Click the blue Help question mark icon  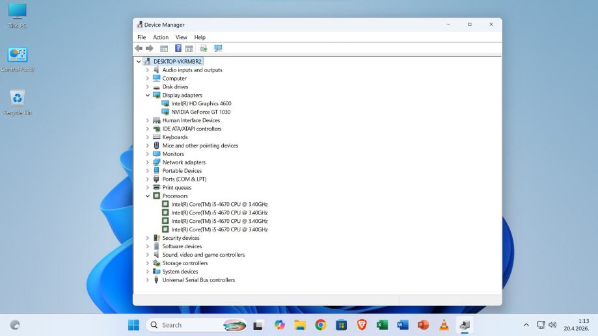[178, 48]
